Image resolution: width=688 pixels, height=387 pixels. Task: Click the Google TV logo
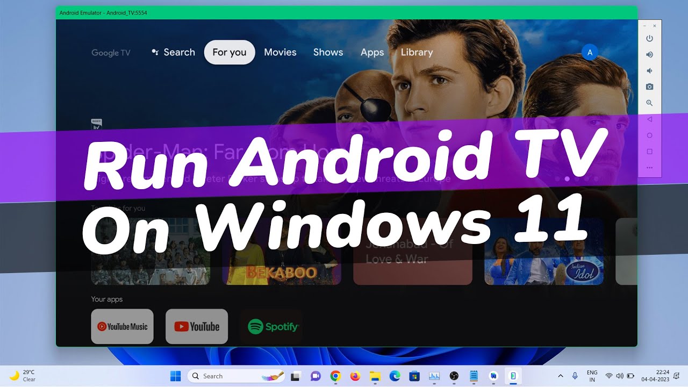(x=111, y=53)
